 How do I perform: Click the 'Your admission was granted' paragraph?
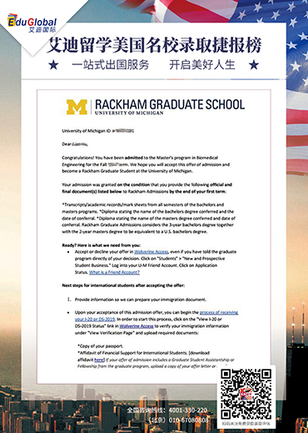147,188
